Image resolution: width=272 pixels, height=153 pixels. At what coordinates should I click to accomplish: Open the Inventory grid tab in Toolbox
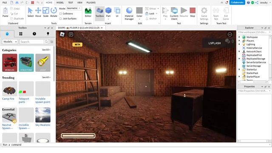pos(21,34)
